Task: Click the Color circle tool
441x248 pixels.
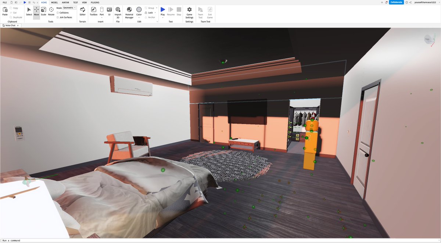Action: (139, 10)
